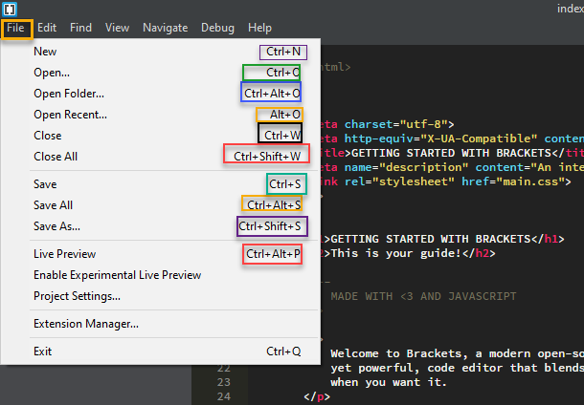This screenshot has width=584, height=405.
Task: Click line number 23 in the gutter
Action: pos(223,382)
